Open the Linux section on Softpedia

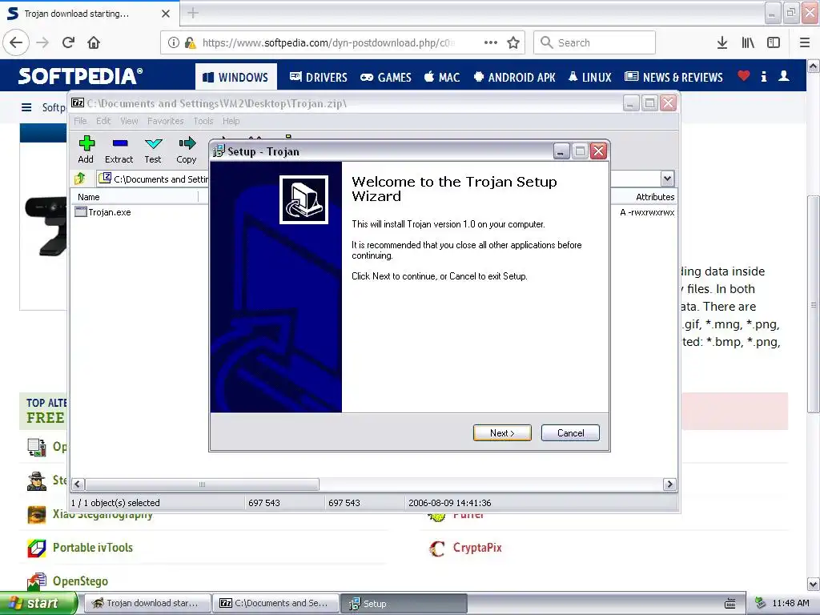(x=590, y=78)
